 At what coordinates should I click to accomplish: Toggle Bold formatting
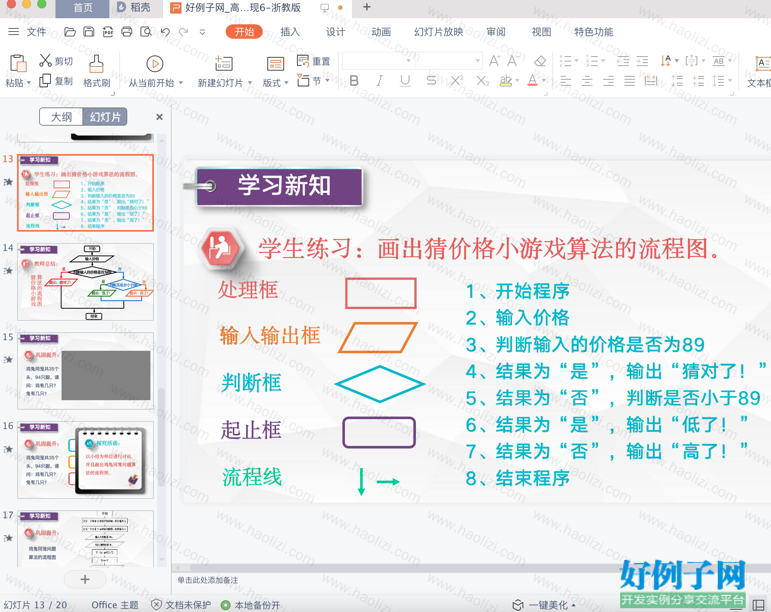pyautogui.click(x=354, y=80)
